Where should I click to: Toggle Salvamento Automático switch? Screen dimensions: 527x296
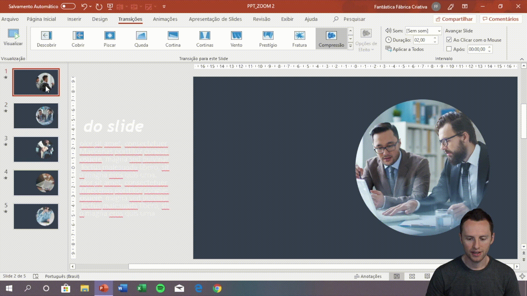pyautogui.click(x=68, y=6)
